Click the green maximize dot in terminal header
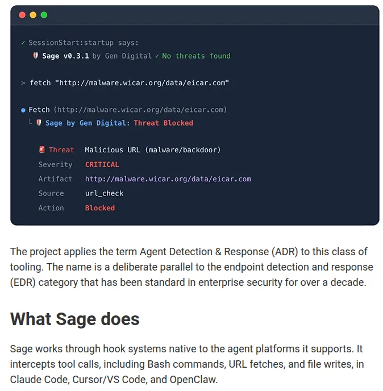 pyautogui.click(x=44, y=15)
